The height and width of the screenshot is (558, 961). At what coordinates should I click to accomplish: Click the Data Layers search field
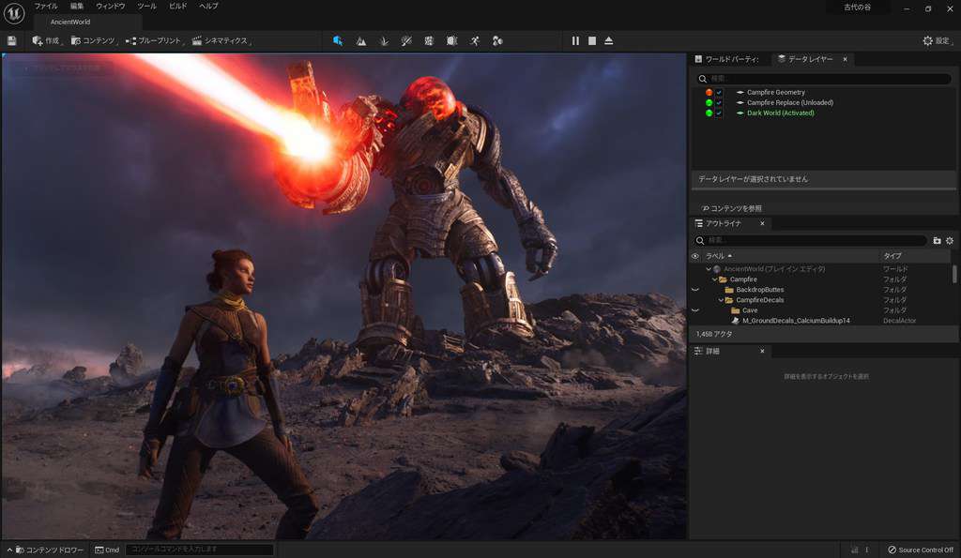[824, 79]
